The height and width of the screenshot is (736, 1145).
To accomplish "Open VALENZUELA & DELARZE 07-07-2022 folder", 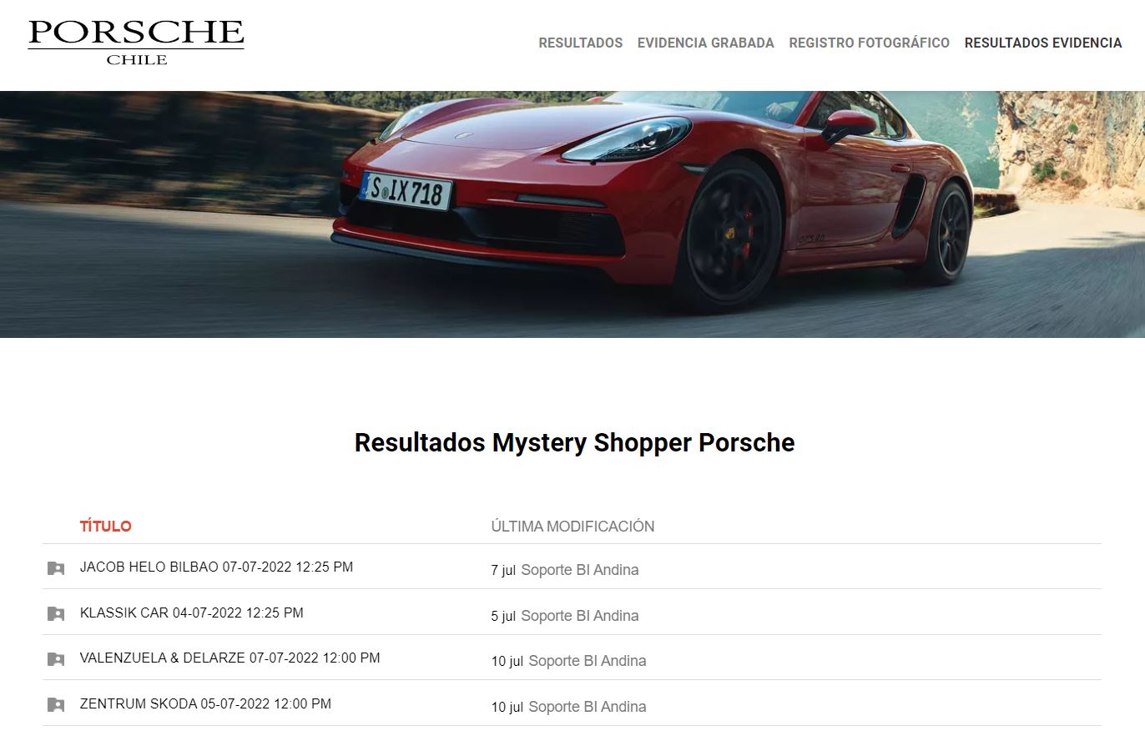I will [x=230, y=658].
